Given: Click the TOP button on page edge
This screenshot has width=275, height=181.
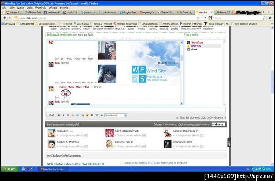Looking at the screenshot, I should 229,142.
